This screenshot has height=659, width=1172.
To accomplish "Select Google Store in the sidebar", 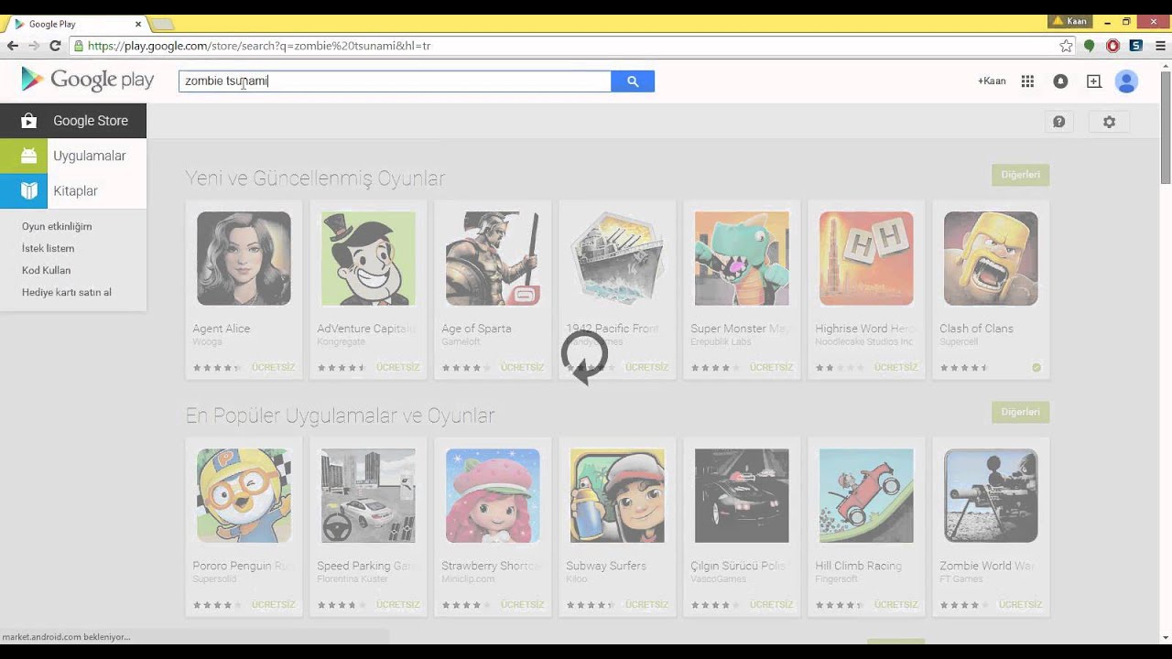I will point(73,121).
